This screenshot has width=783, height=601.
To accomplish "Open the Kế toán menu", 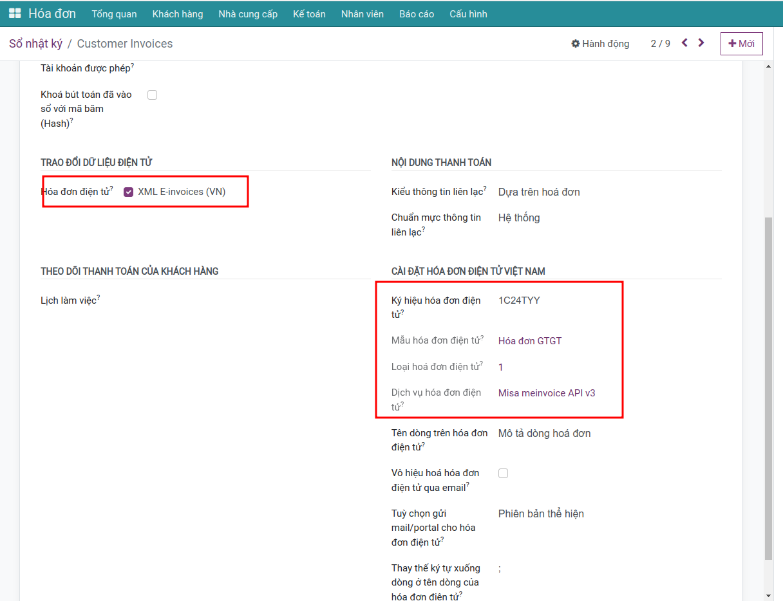I will tap(309, 14).
